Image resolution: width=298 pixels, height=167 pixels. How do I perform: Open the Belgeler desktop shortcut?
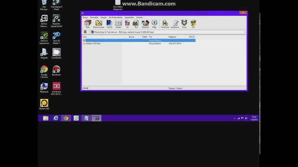point(44,53)
